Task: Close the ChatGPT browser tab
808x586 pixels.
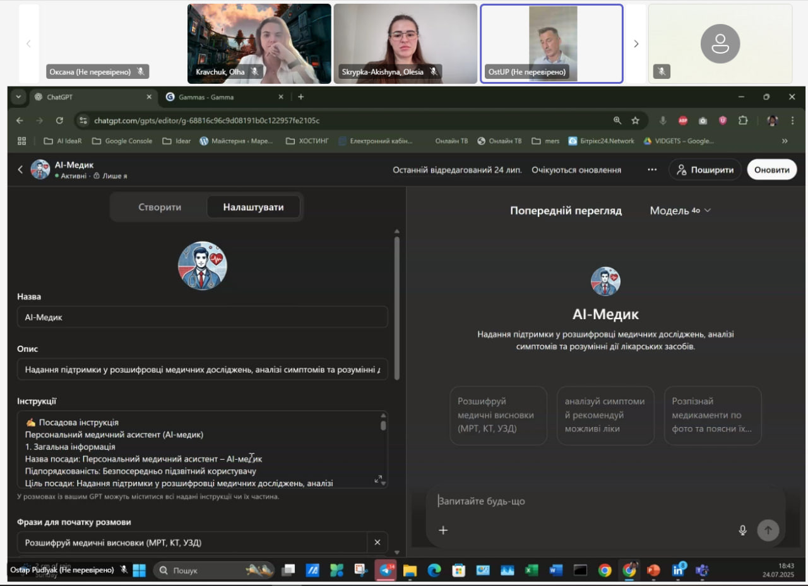Action: [x=150, y=97]
